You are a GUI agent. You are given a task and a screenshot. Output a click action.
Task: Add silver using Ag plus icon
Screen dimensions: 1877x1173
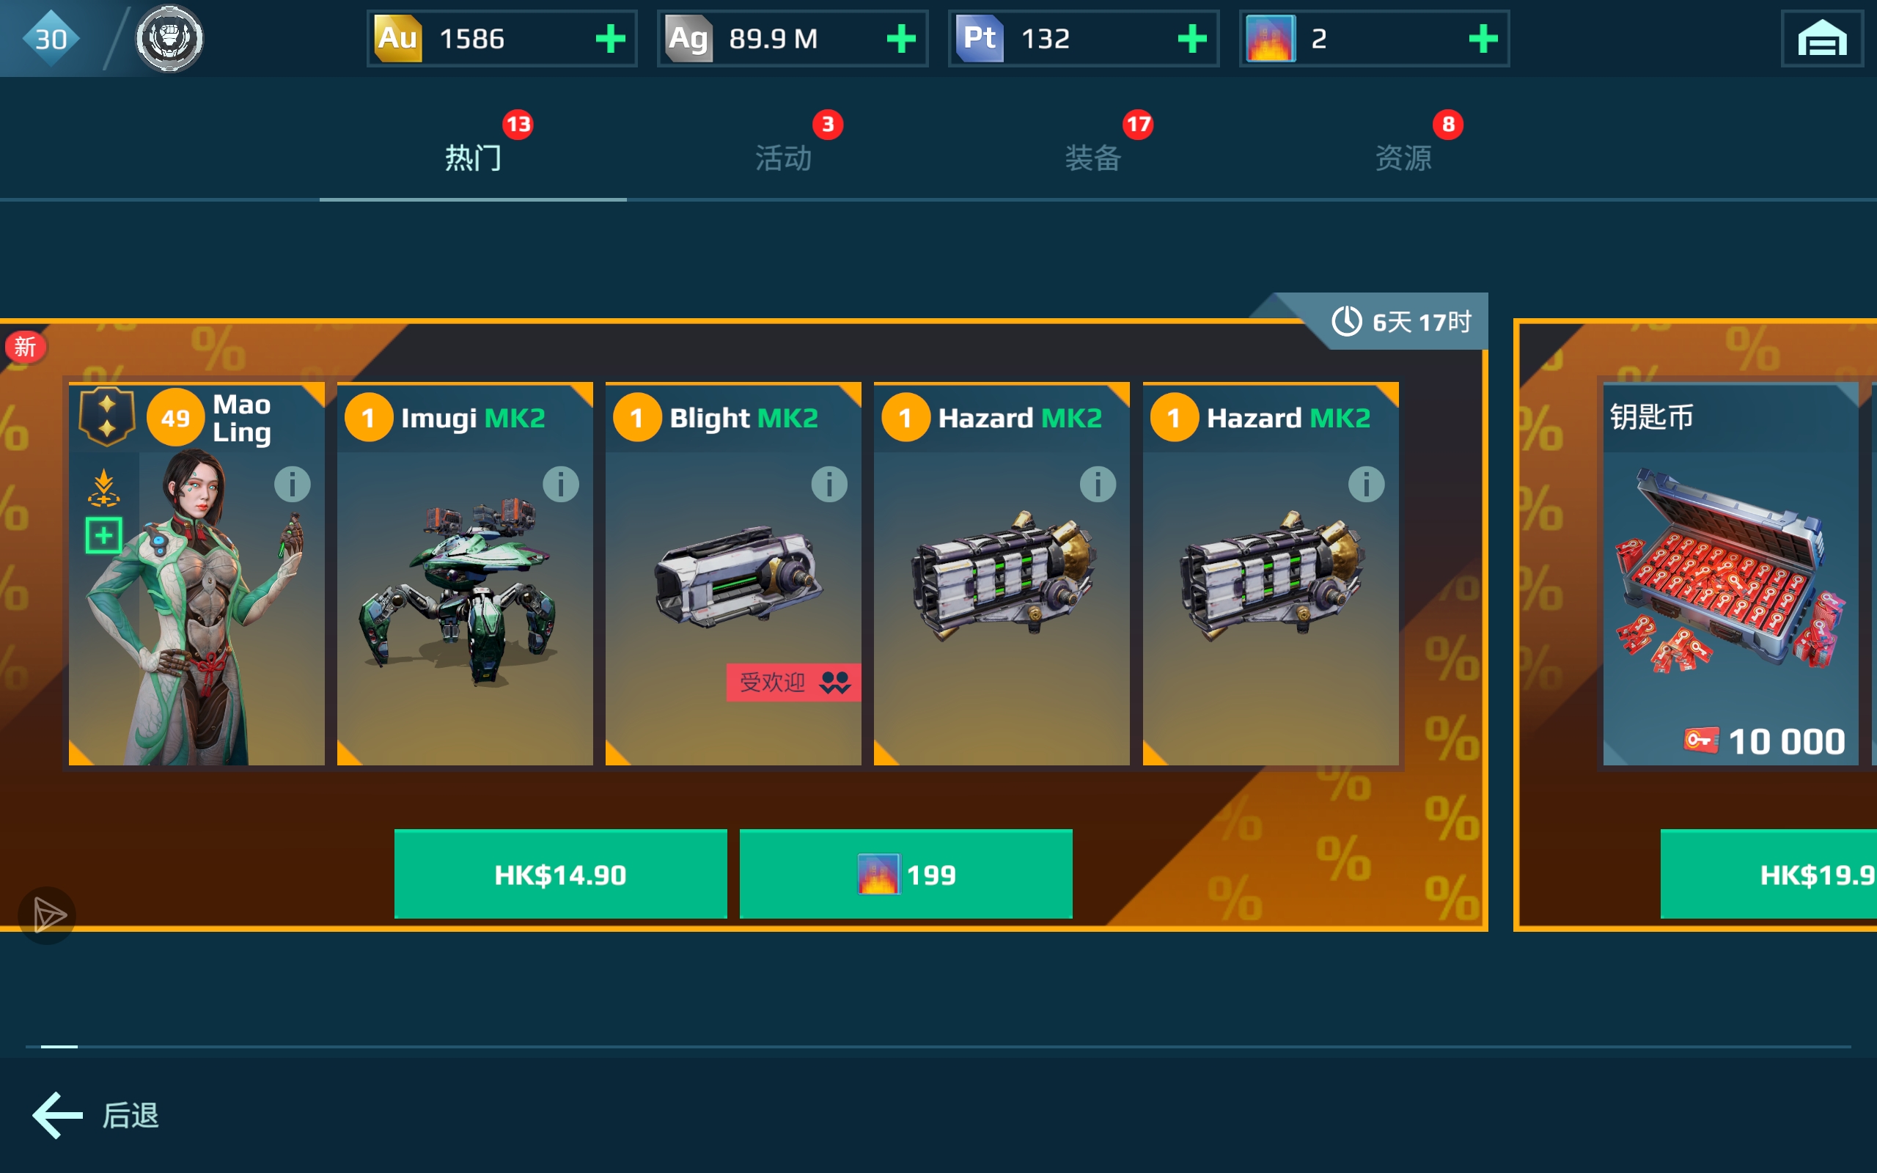pyautogui.click(x=901, y=39)
